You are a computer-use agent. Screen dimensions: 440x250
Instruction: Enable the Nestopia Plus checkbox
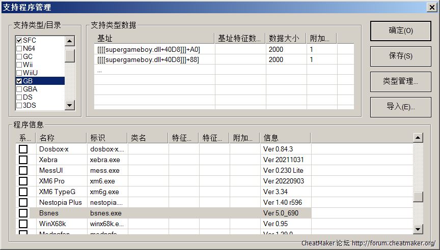23,202
